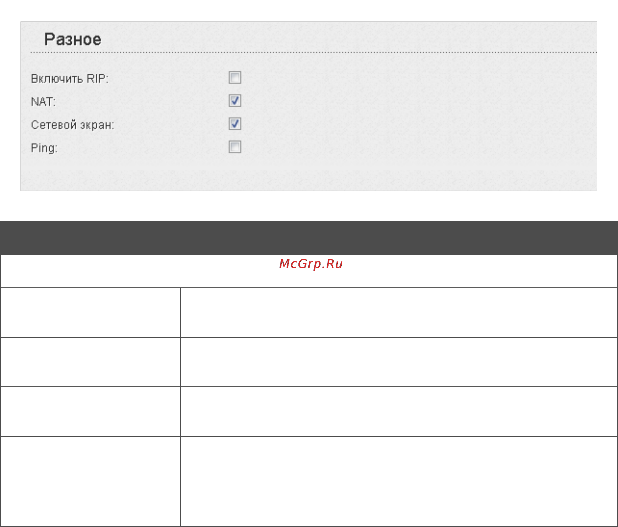Click the second row left table cell

[x=91, y=362]
